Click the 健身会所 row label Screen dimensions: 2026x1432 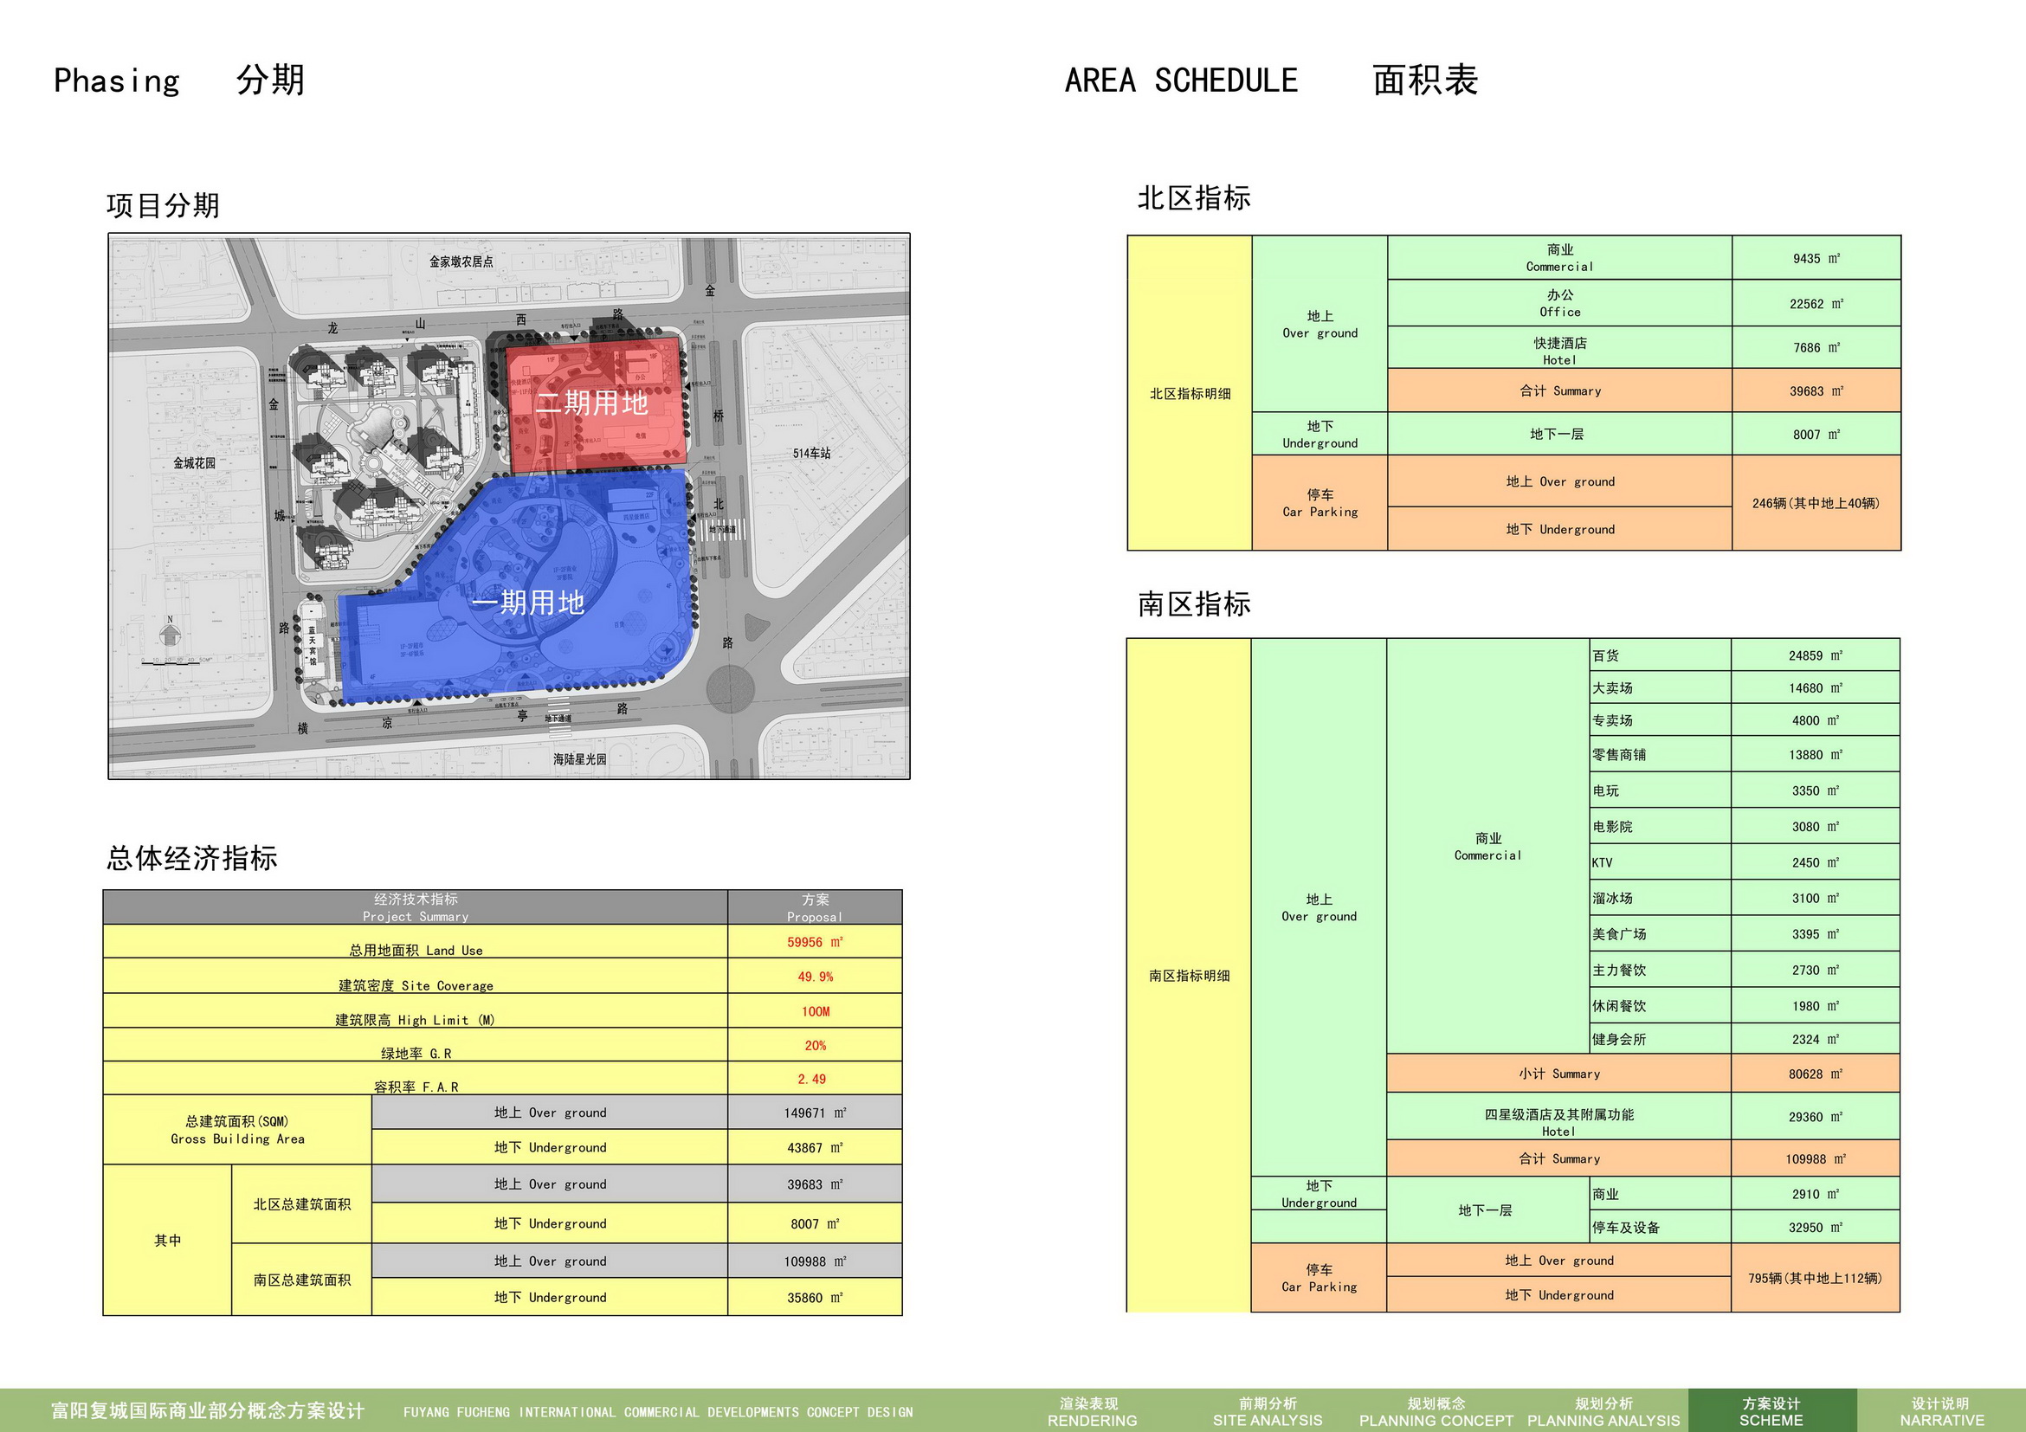[1619, 1040]
